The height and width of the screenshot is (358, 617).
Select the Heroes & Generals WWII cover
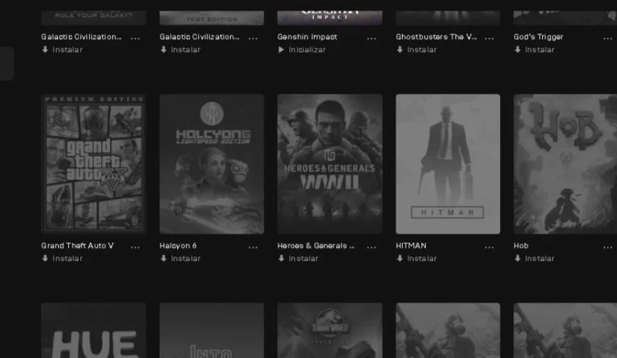tap(330, 164)
